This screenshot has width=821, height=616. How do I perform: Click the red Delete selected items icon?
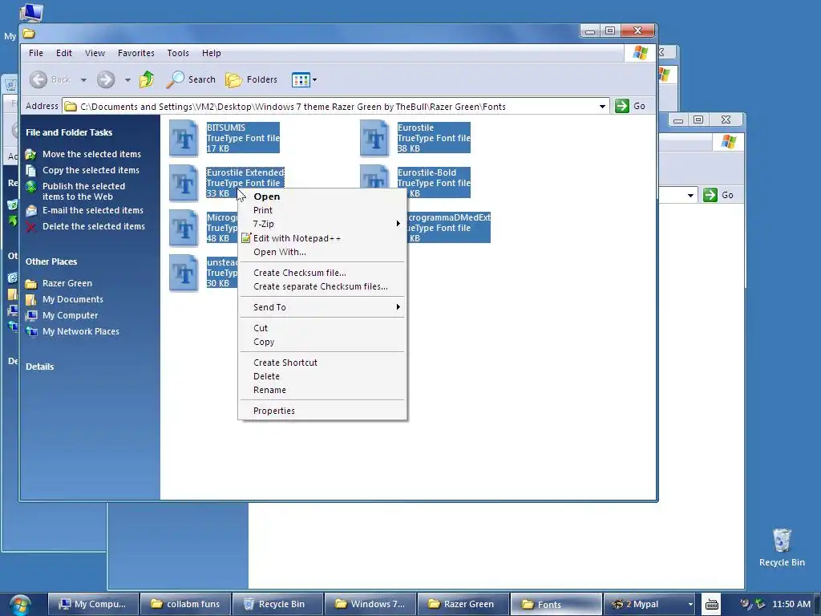tap(31, 226)
